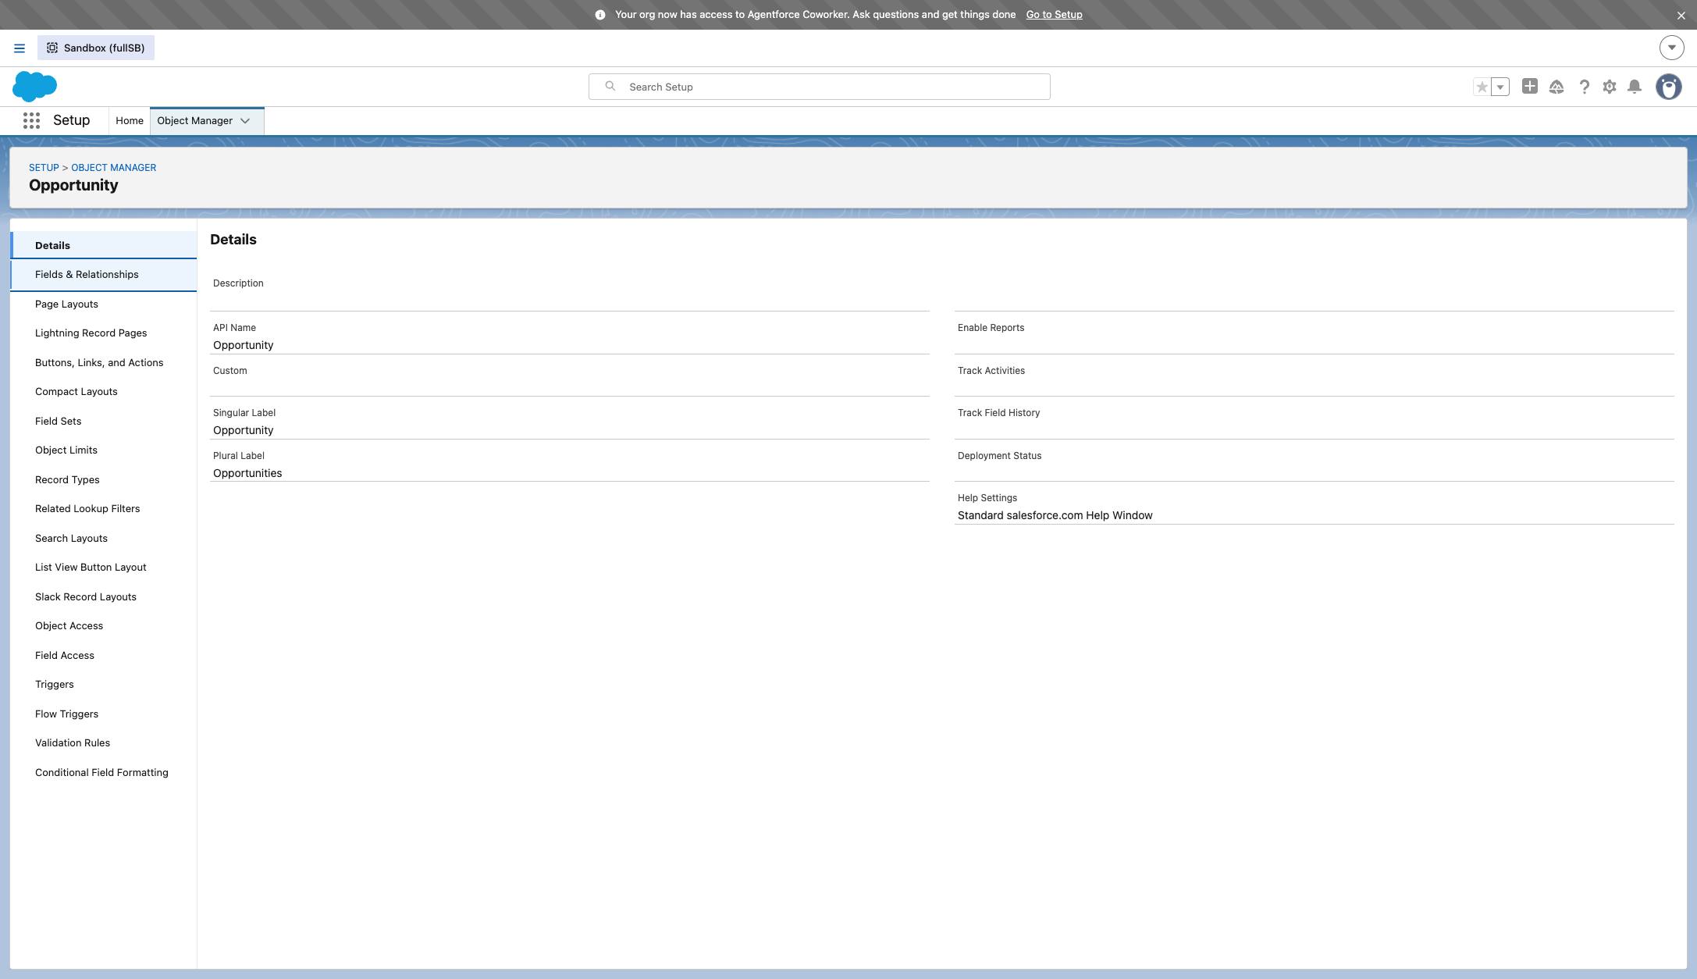The height and width of the screenshot is (979, 1697).
Task: Click the Details panel heading
Action: [x=233, y=240]
